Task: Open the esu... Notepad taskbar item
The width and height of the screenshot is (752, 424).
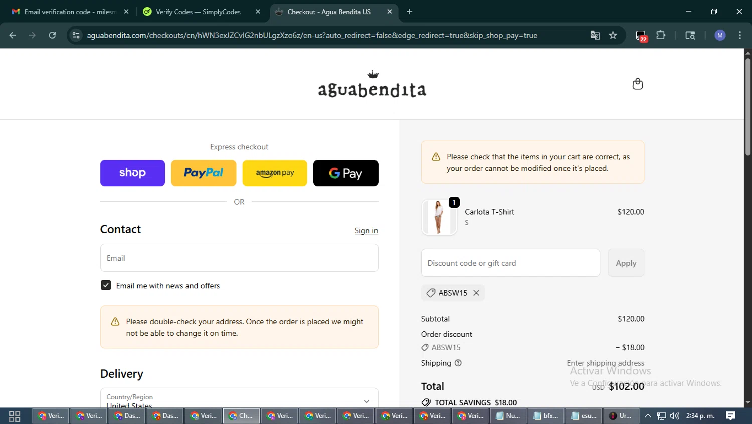Action: [x=584, y=416]
